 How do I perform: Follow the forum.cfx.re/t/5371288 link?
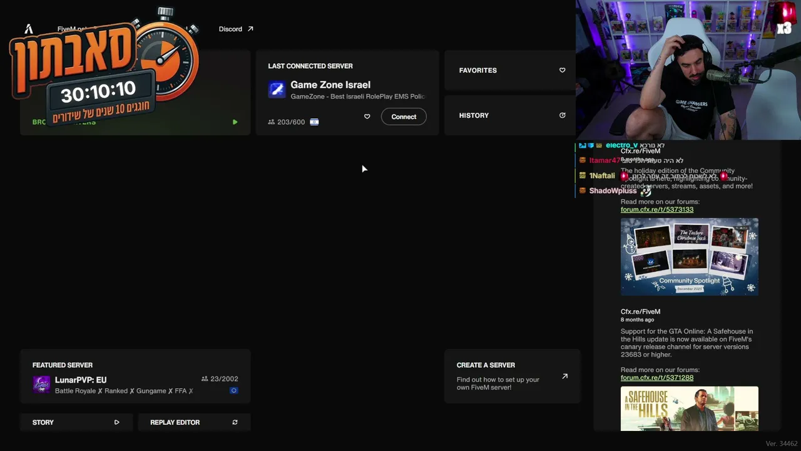coord(657,378)
